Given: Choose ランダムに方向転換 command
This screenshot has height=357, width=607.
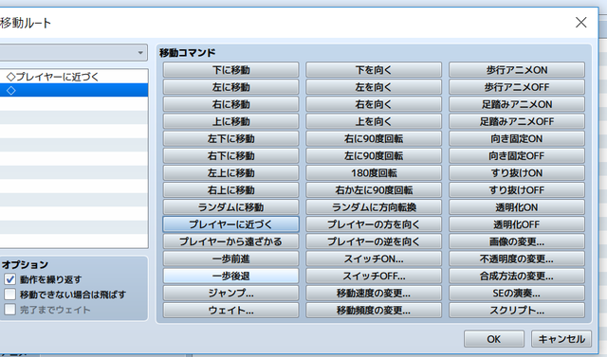Looking at the screenshot, I should [374, 207].
